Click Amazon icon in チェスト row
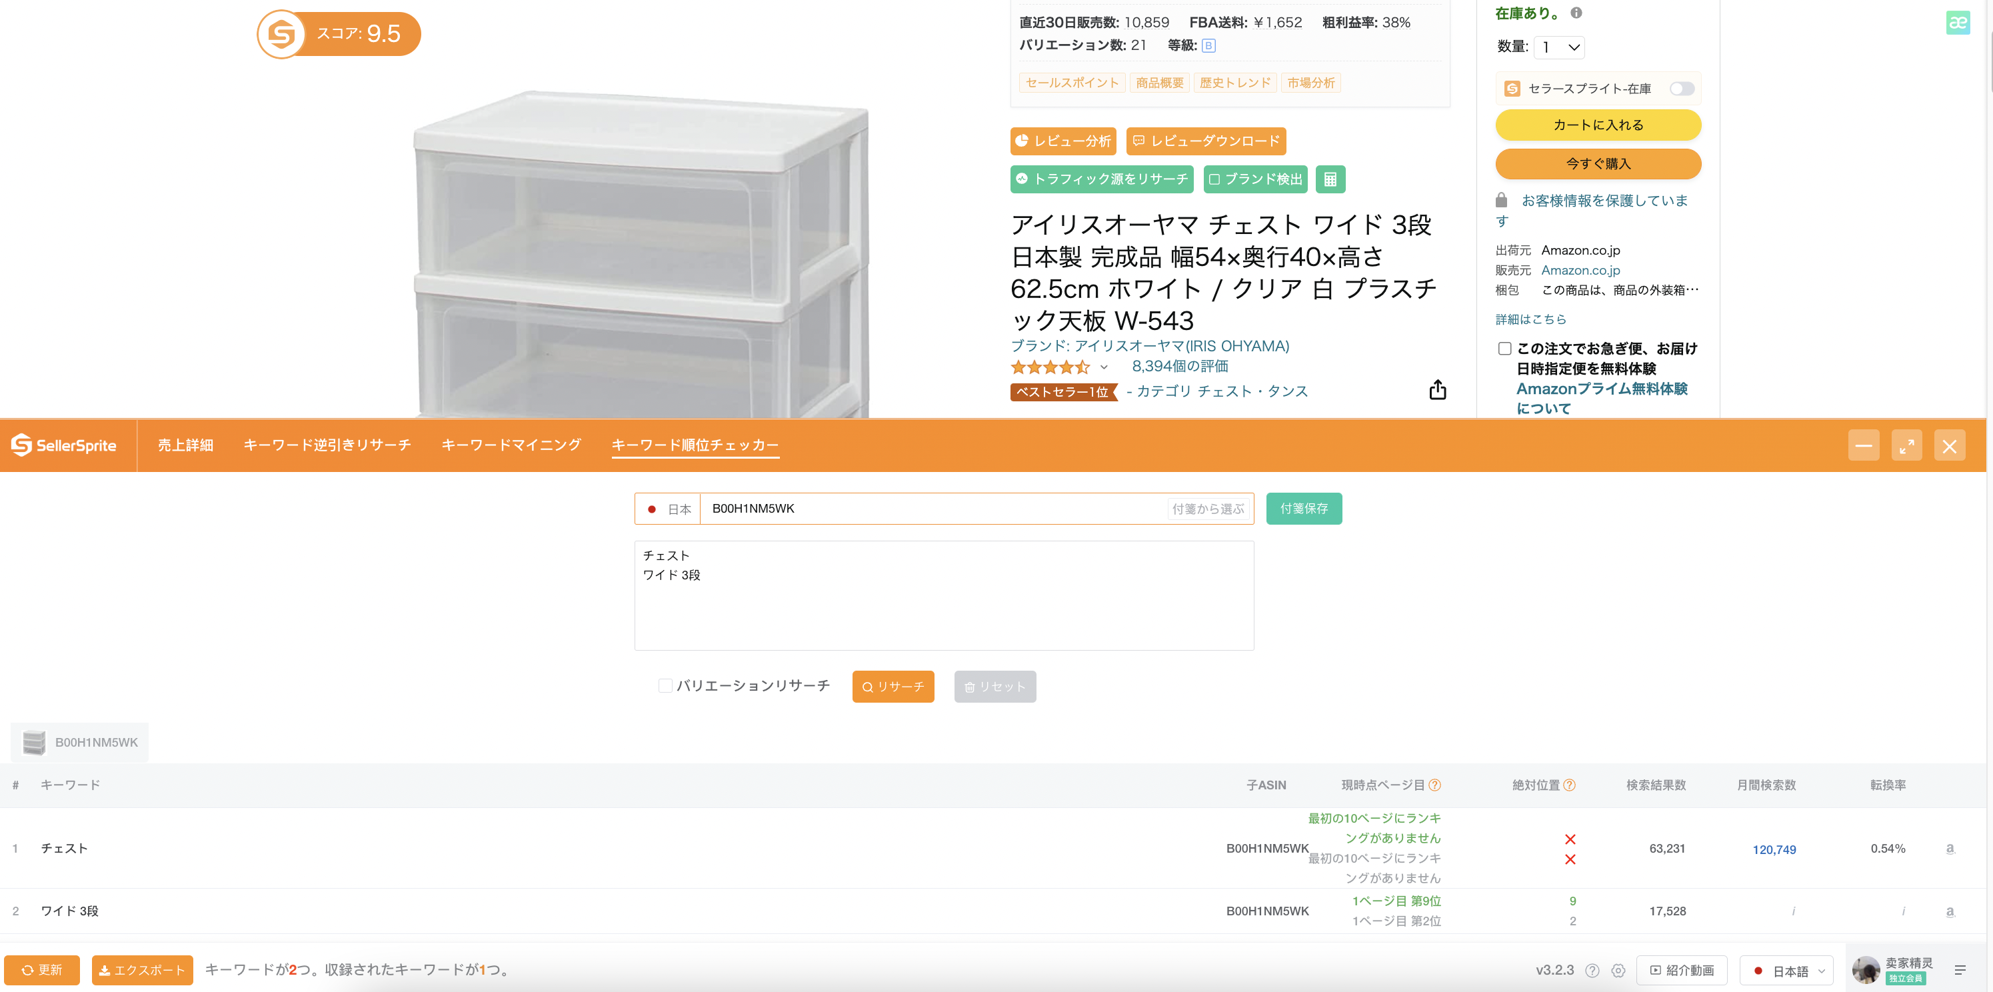The height and width of the screenshot is (992, 1993). click(x=1950, y=849)
